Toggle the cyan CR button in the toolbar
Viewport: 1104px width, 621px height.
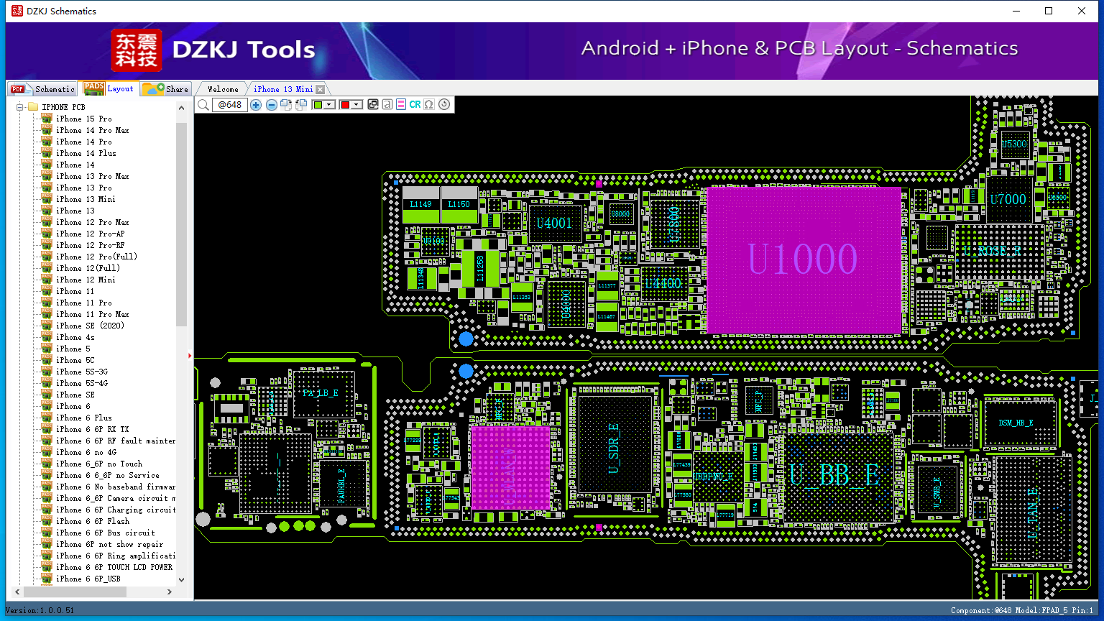[x=415, y=105]
